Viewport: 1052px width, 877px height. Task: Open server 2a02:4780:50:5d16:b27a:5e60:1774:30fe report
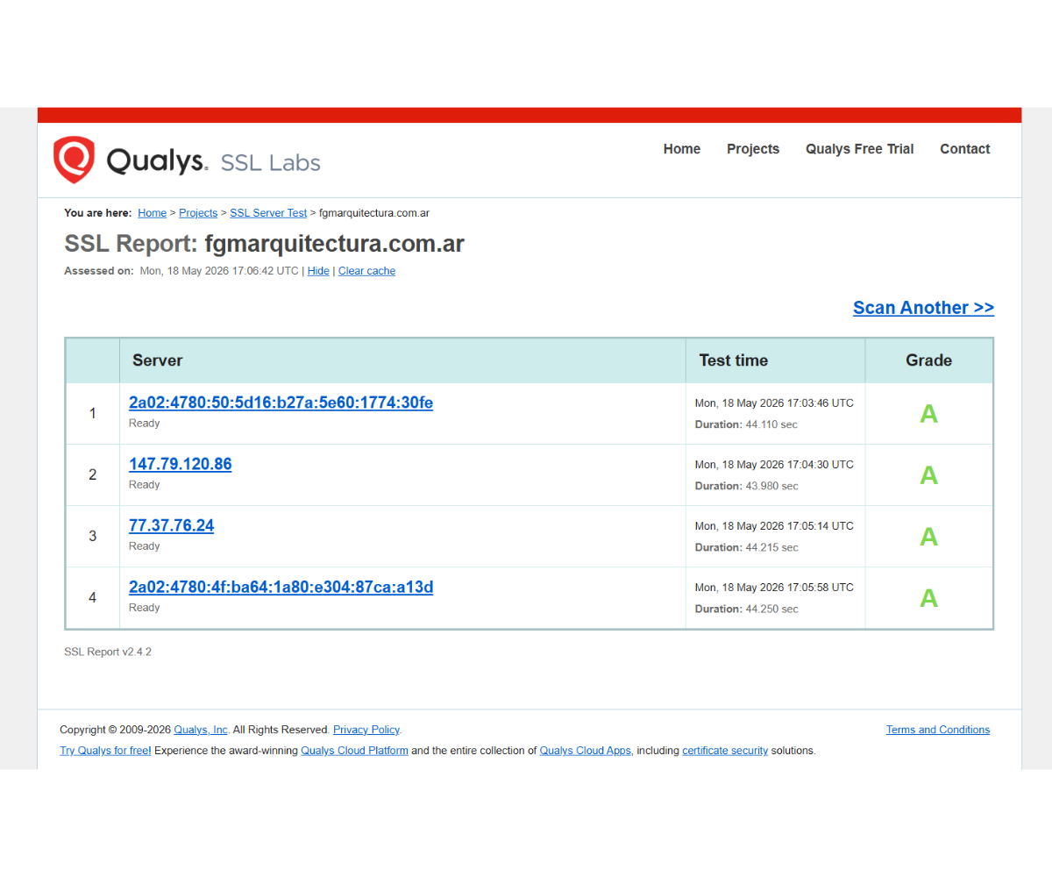click(x=281, y=403)
